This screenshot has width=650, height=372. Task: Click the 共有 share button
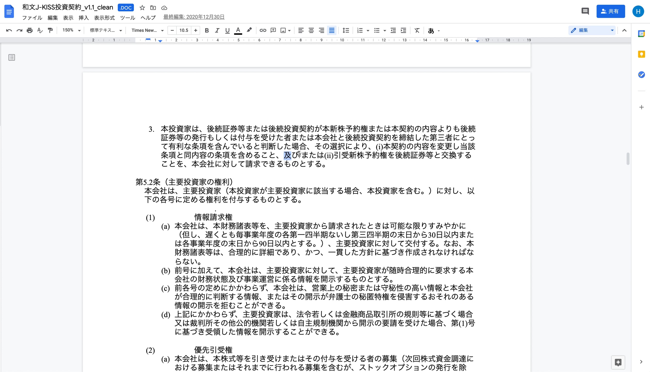coord(611,11)
